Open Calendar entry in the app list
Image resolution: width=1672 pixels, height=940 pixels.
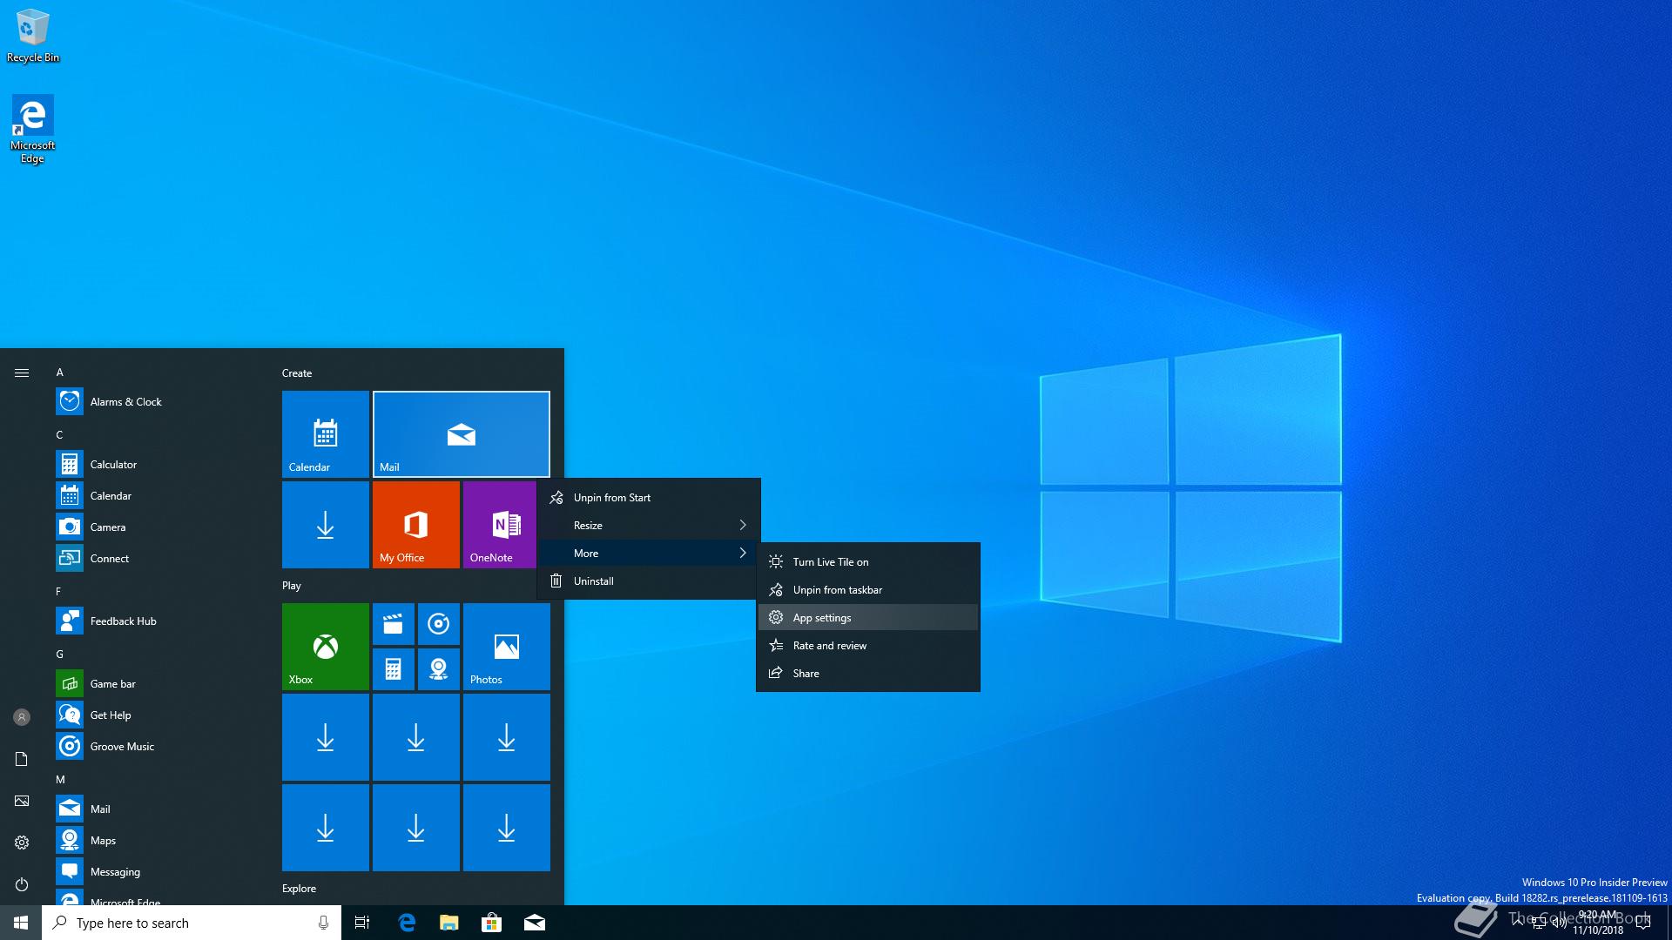(157, 495)
